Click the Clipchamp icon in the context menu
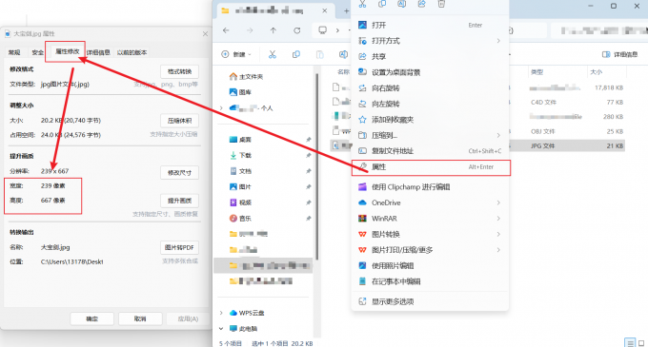This screenshot has height=347, width=648. (x=362, y=186)
